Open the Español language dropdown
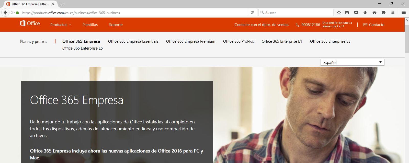The width and height of the screenshot is (409, 163). pyautogui.click(x=352, y=62)
